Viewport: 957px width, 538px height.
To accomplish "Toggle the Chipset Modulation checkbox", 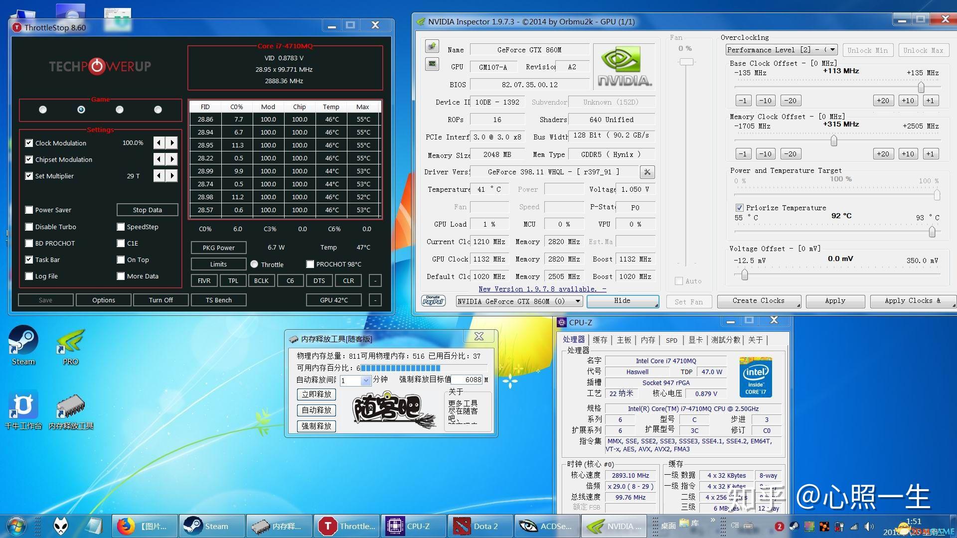I will [x=29, y=159].
